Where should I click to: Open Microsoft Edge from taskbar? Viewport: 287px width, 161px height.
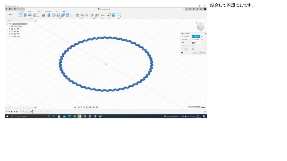coord(69,116)
